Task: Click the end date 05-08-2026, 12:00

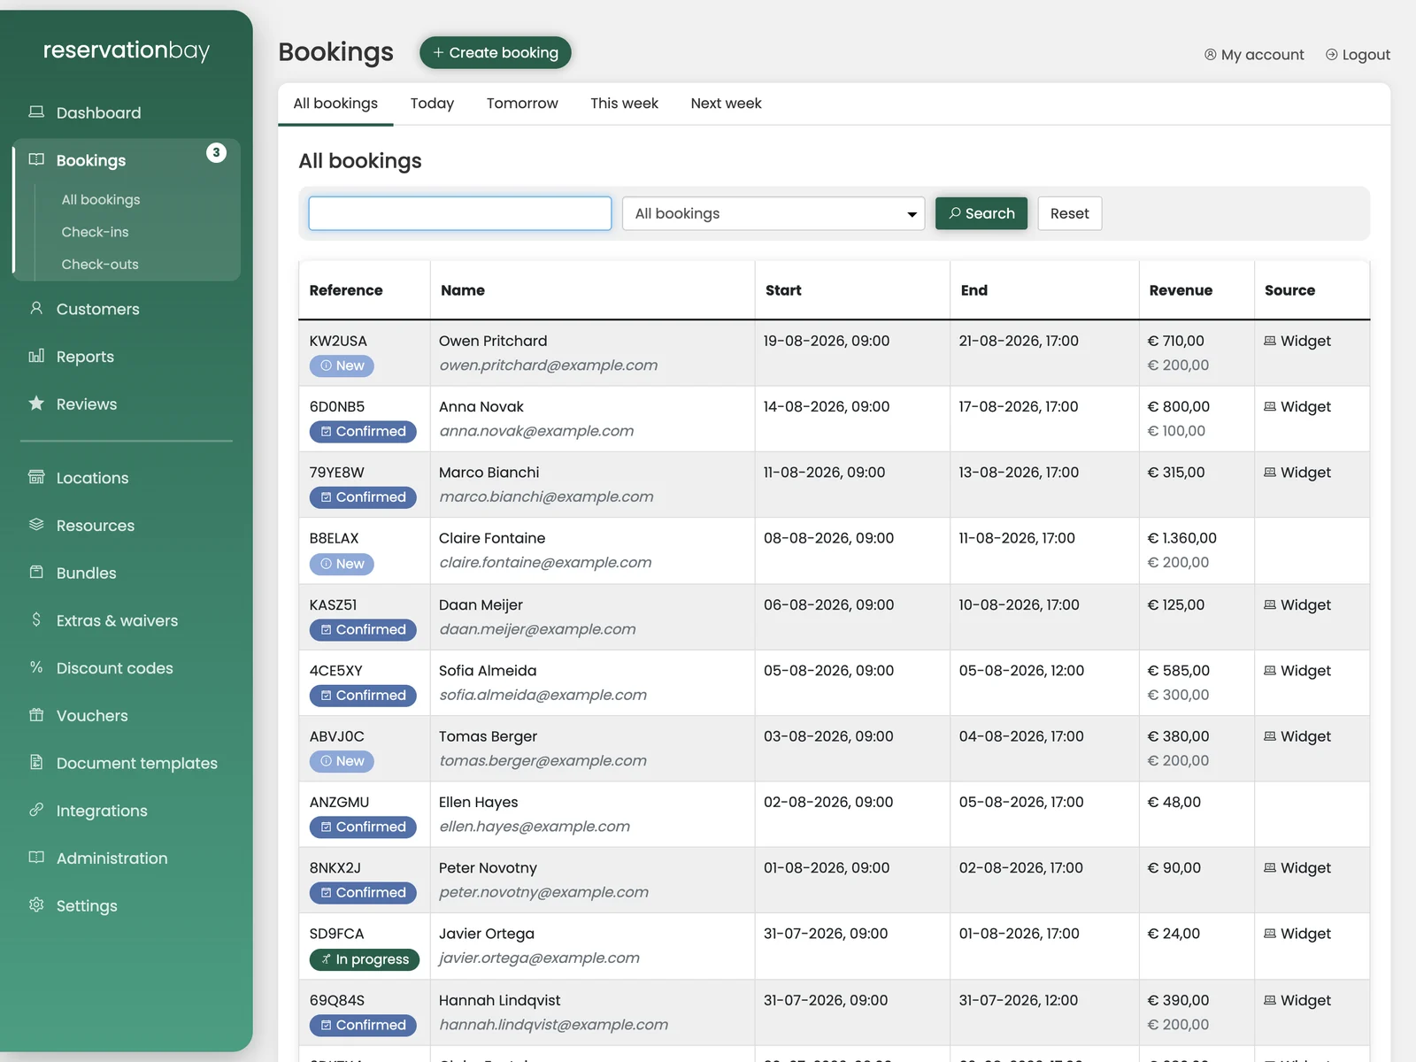Action: click(1021, 671)
